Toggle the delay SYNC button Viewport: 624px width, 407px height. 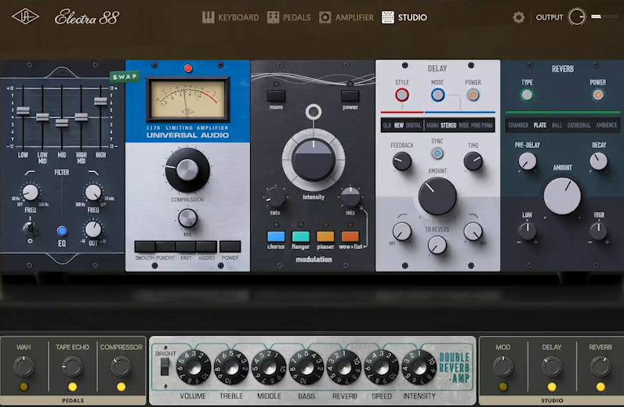coord(437,153)
